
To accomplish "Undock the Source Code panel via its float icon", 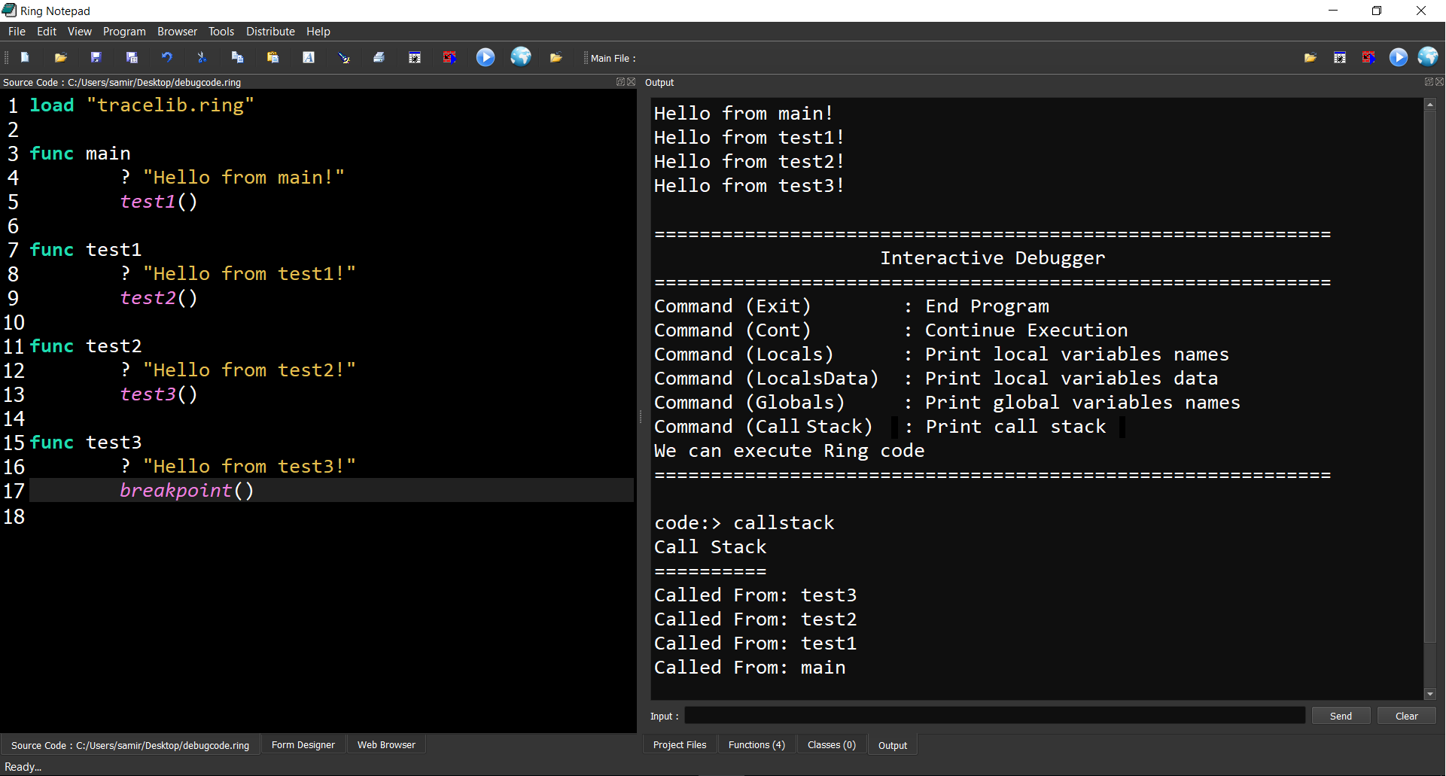I will pyautogui.click(x=619, y=82).
